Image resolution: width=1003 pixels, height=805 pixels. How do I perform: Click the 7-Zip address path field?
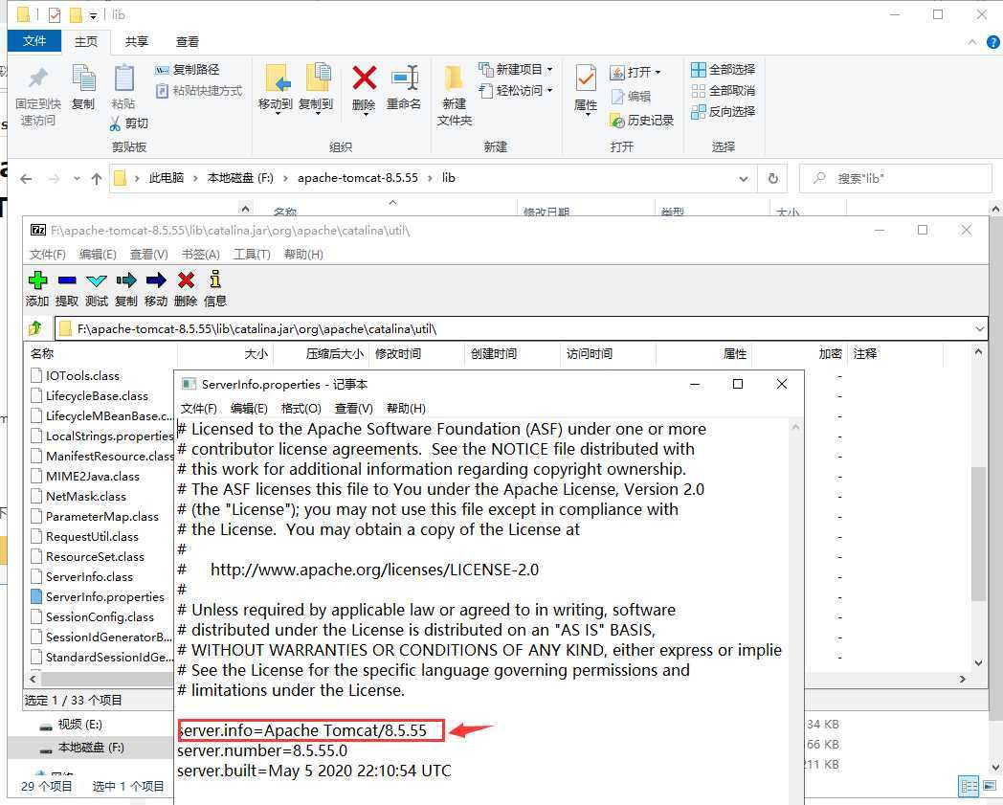(520, 329)
